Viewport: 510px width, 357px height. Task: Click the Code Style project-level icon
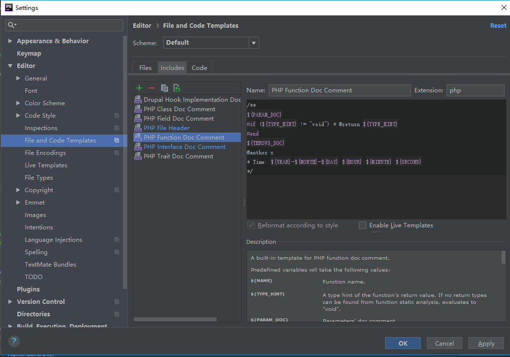click(x=117, y=116)
